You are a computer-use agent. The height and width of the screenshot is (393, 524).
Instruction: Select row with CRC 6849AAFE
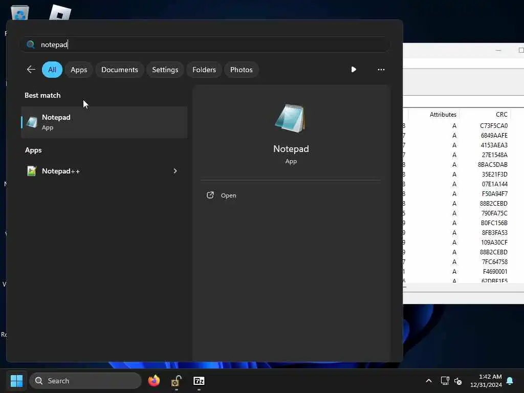tap(464, 136)
